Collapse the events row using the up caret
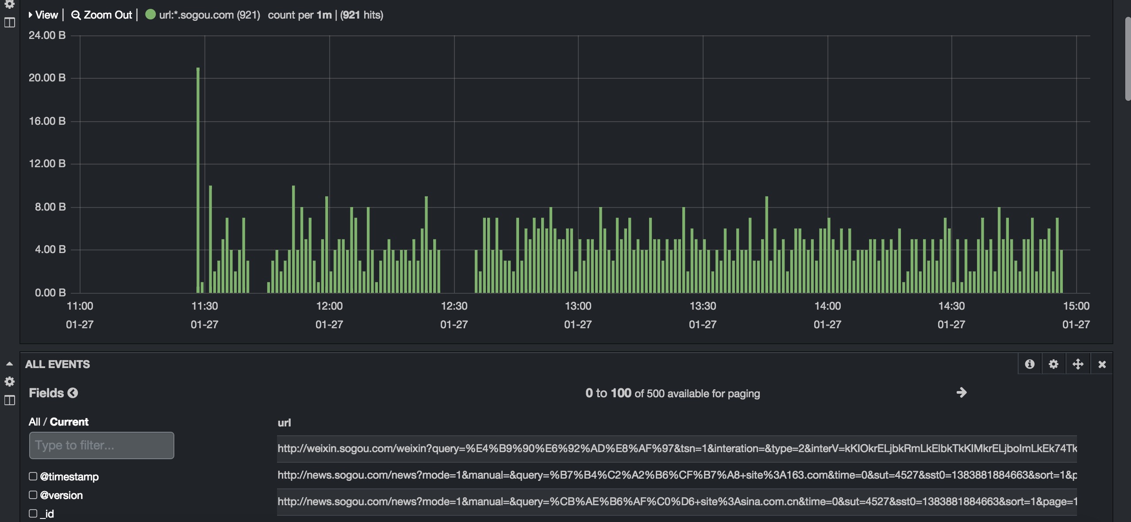 point(9,364)
